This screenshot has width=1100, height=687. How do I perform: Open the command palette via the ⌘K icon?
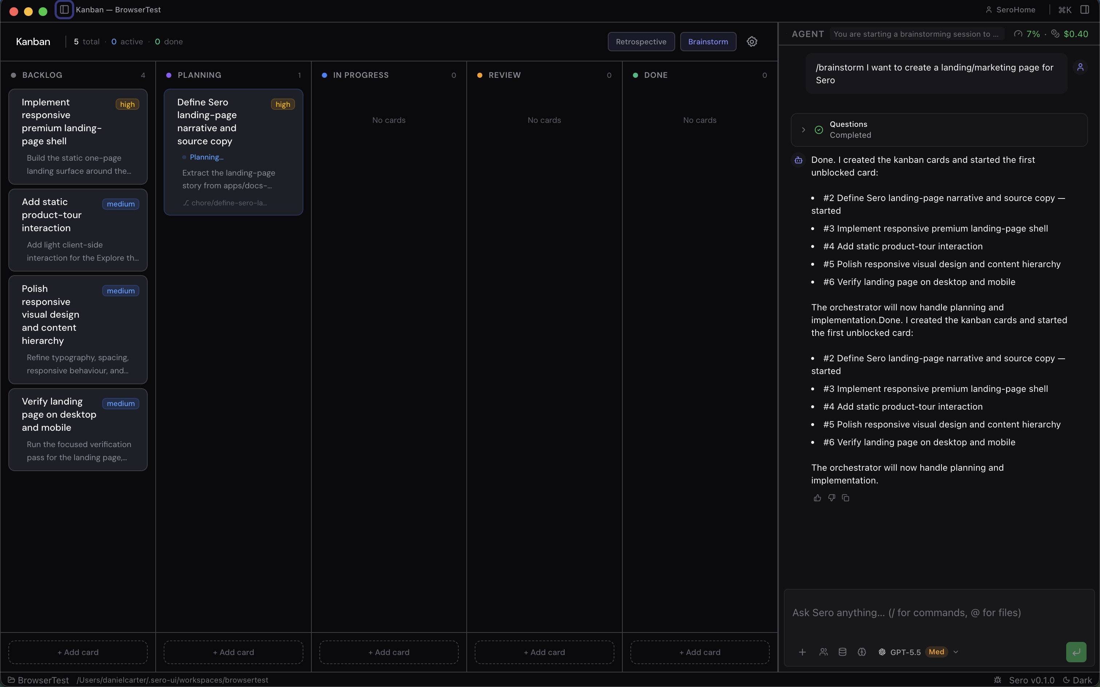[x=1065, y=9]
